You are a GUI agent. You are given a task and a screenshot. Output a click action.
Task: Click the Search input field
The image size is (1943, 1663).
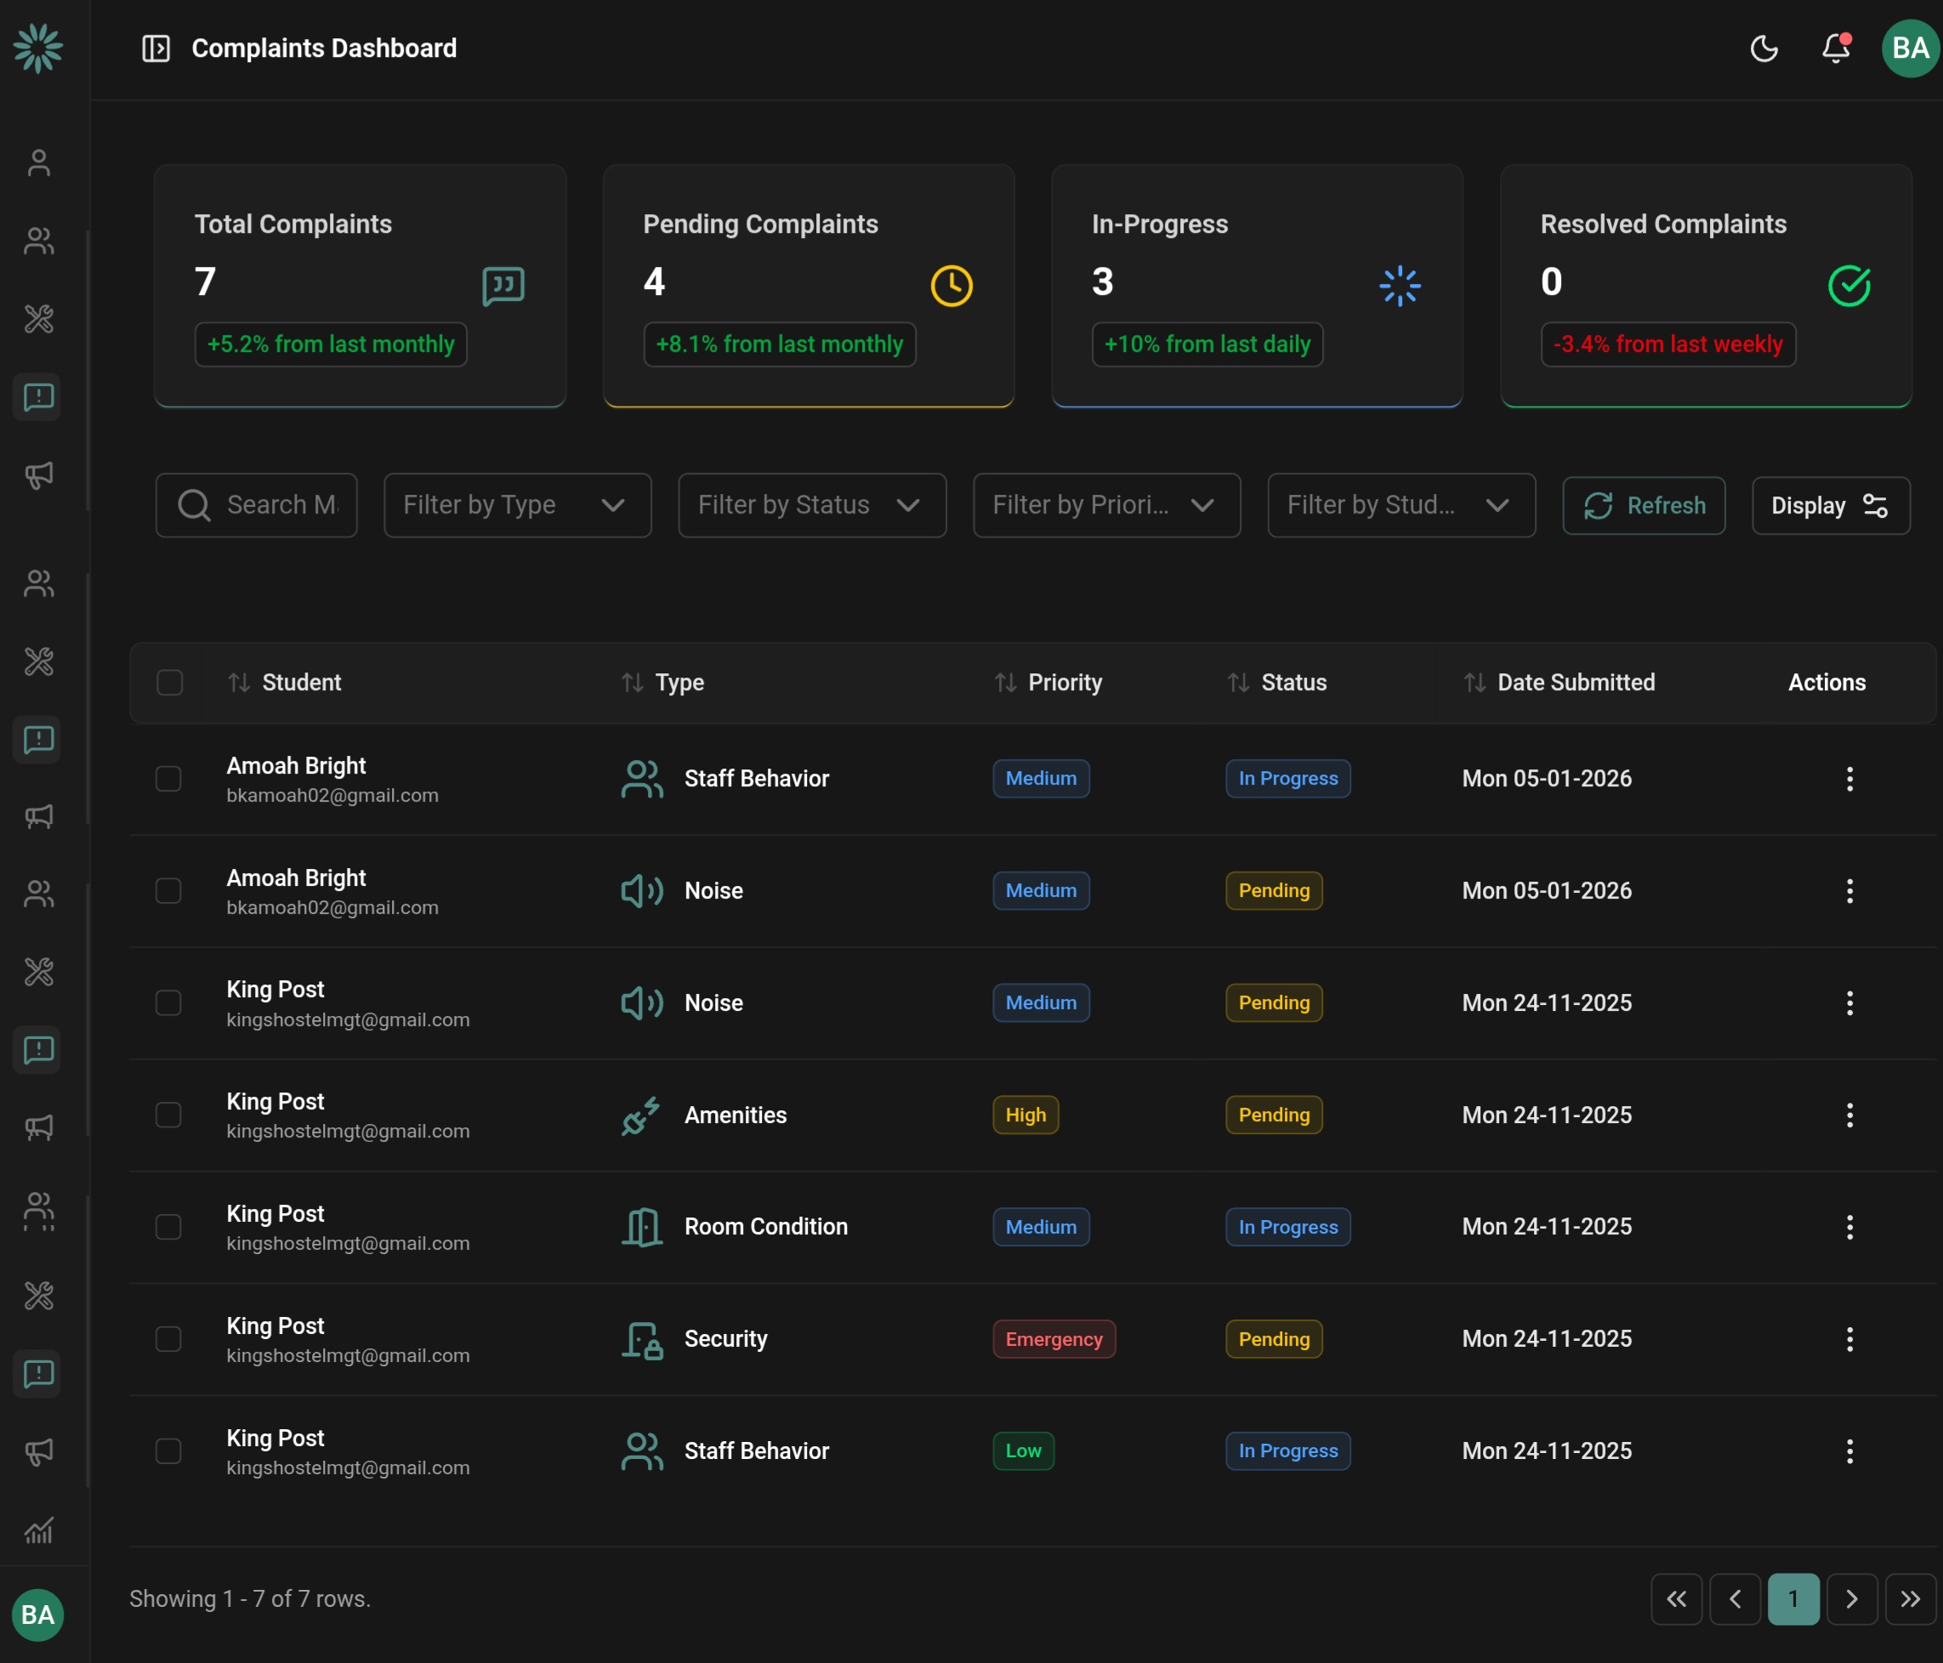coord(280,505)
